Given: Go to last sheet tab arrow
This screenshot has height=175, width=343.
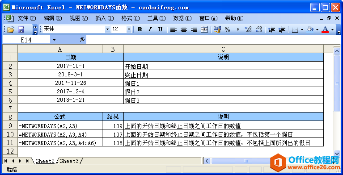Looking at the screenshot, I should coord(27,161).
